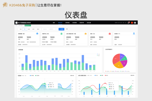This screenshot has height=101, width=152.
Task: Click the blue person icon on 供应商 card
Action: [134, 33]
